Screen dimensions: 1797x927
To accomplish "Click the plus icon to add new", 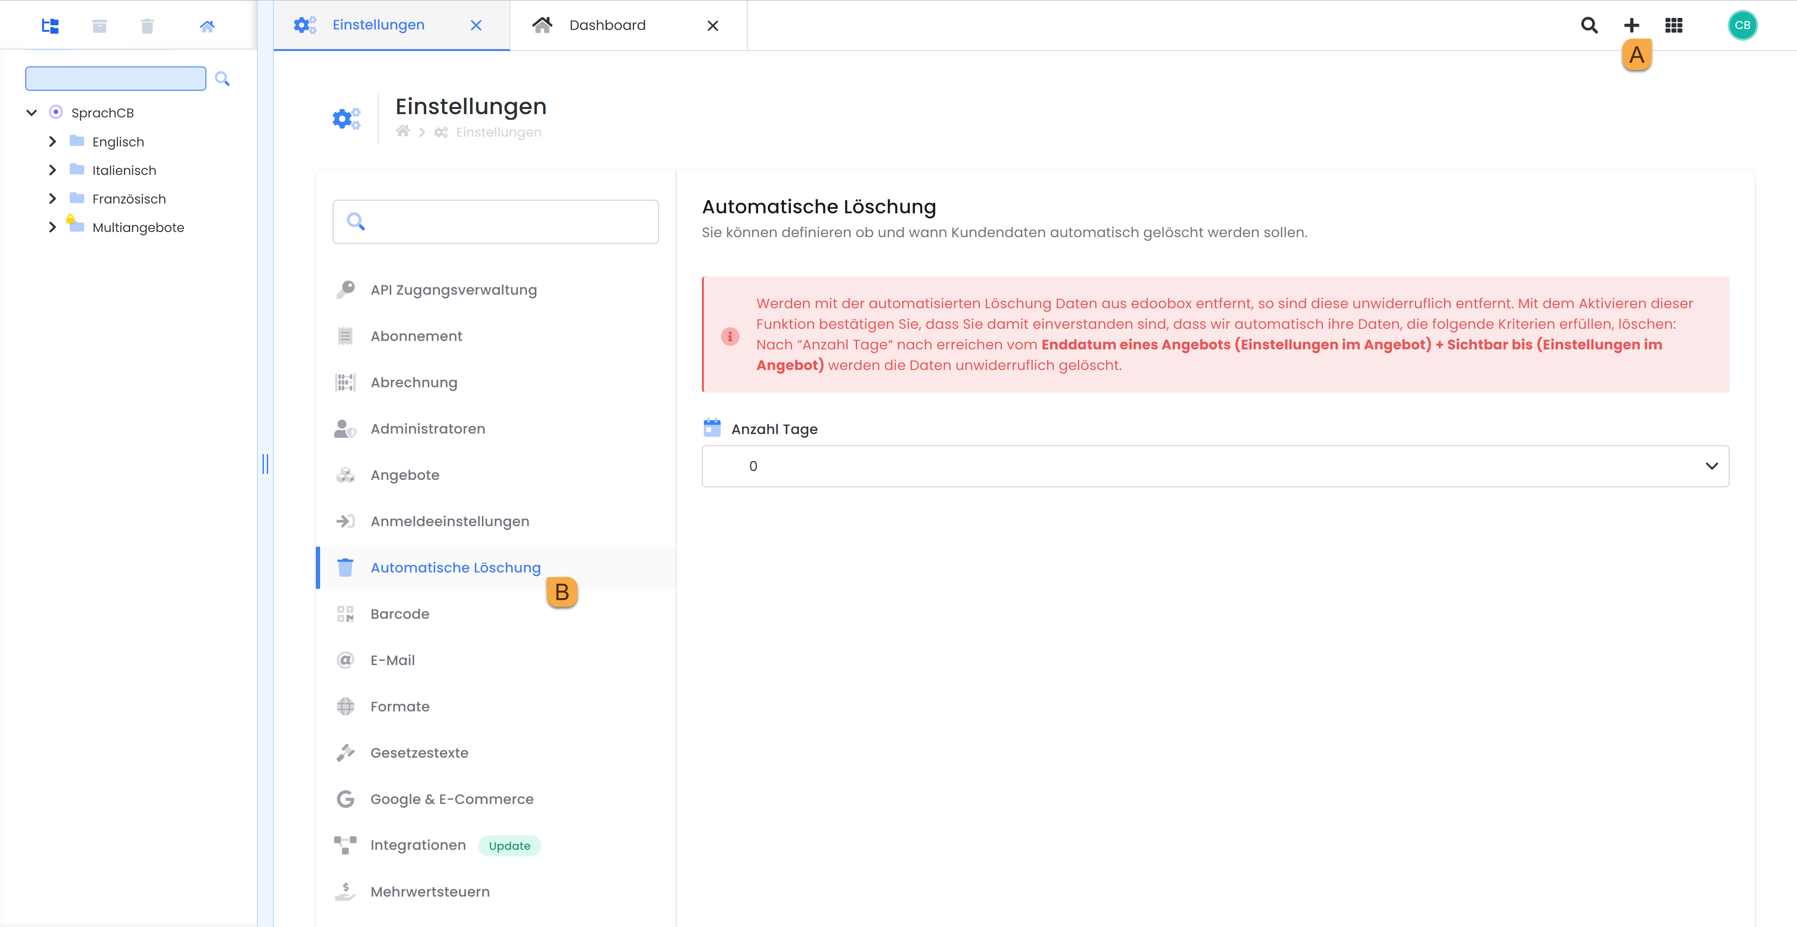I will pyautogui.click(x=1631, y=25).
